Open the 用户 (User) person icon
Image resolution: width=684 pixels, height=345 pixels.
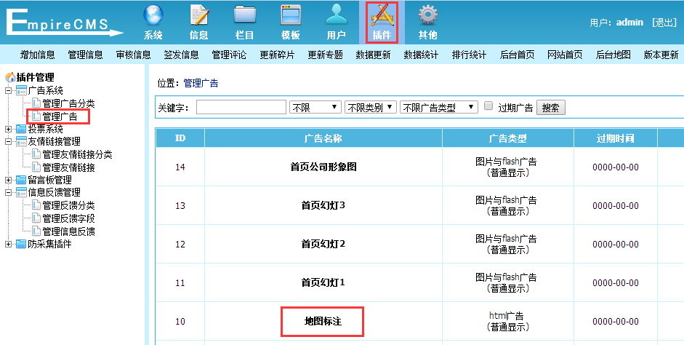336,15
